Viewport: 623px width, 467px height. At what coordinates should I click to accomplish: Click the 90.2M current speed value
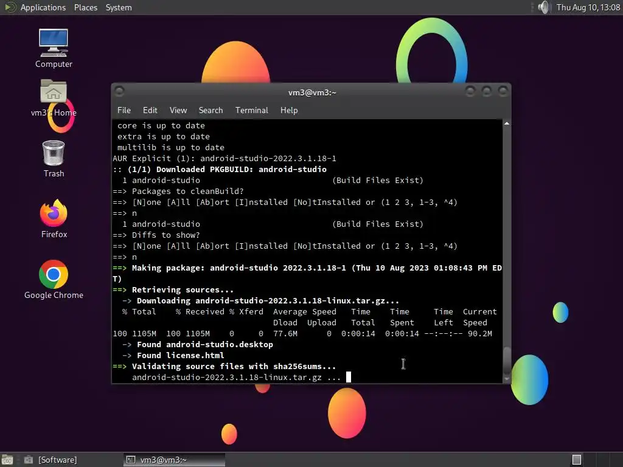click(479, 334)
